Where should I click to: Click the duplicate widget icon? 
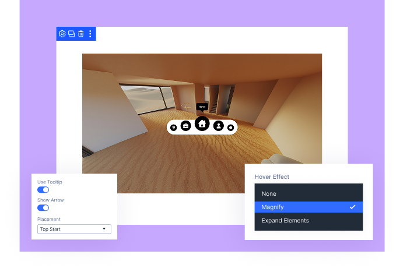(71, 34)
